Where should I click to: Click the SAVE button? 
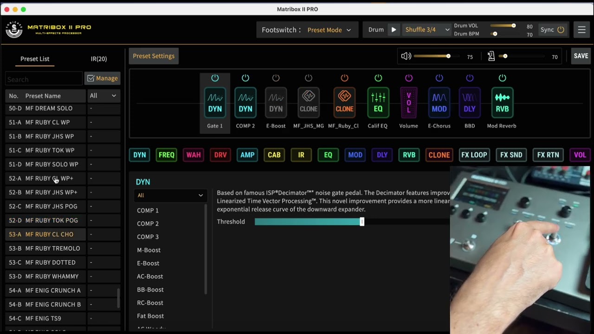click(x=581, y=56)
